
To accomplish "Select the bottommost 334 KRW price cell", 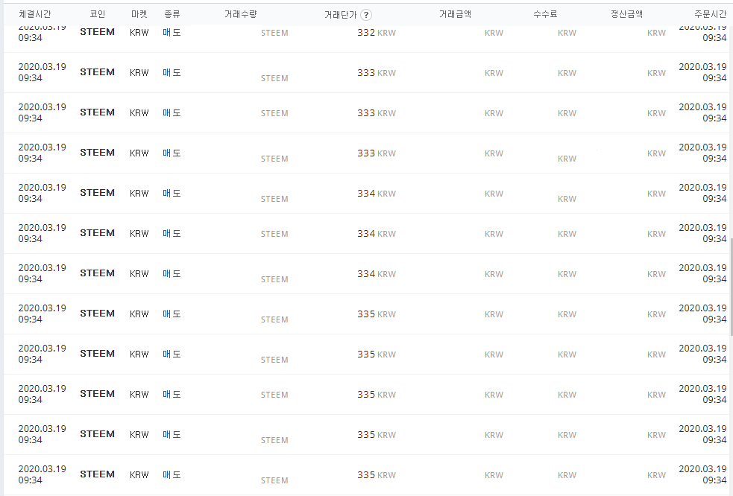I will (377, 273).
